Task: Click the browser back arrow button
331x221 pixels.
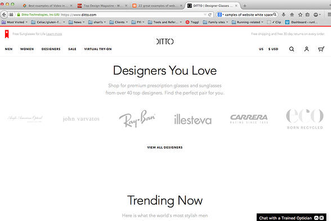Action: (x=4, y=15)
